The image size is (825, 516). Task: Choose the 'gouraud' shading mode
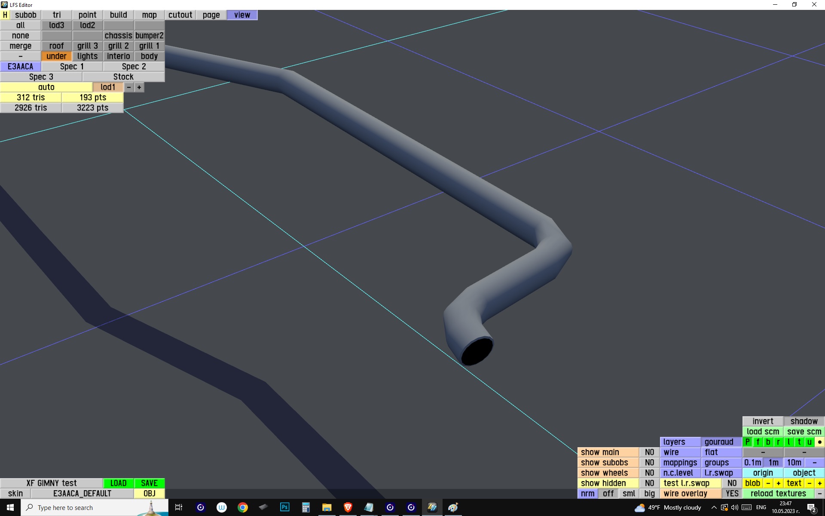[x=719, y=442]
